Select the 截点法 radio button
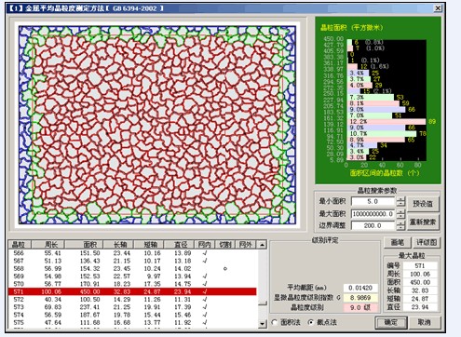 [310, 322]
